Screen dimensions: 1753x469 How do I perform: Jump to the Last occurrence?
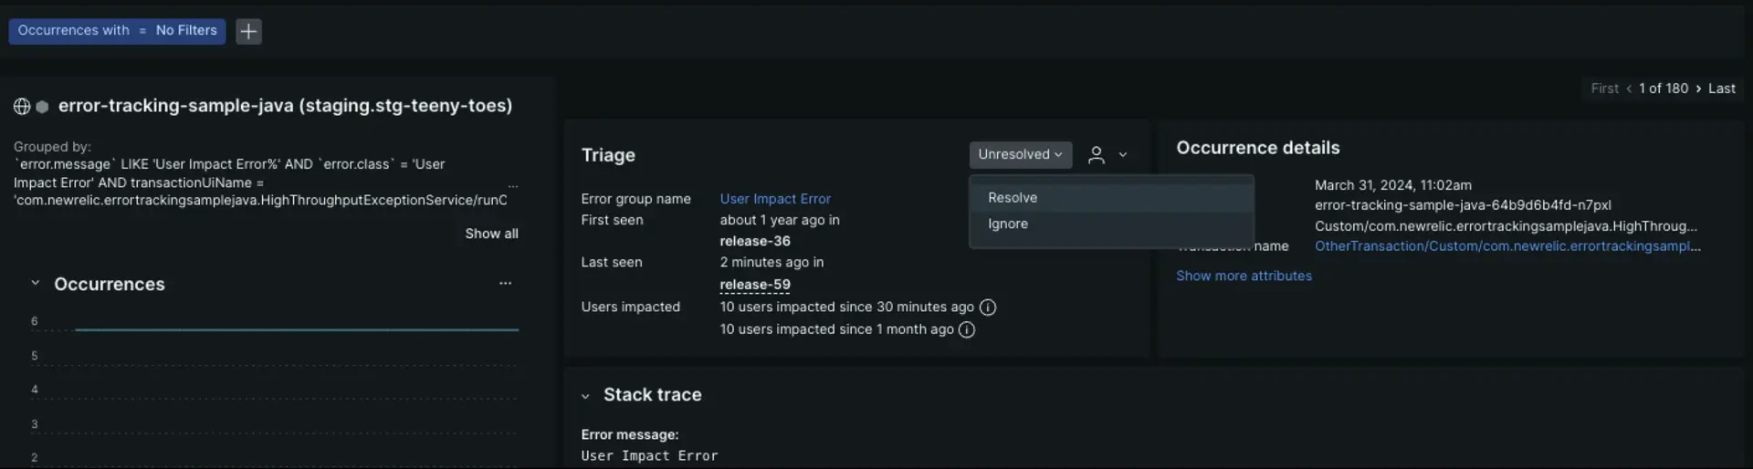[1722, 89]
